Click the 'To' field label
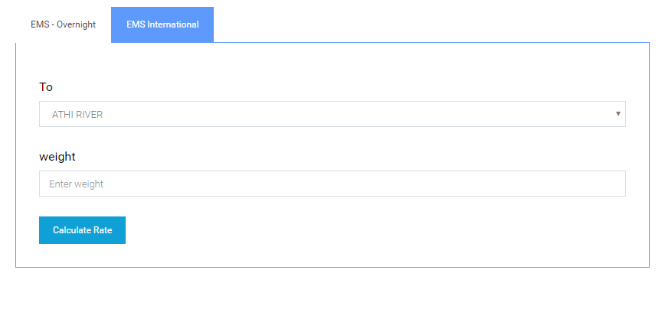 coord(46,87)
